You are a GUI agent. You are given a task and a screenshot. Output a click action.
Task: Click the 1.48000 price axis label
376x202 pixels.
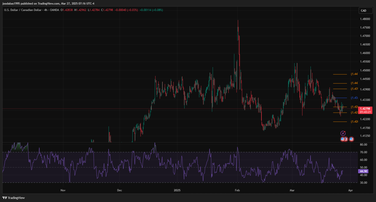pos(365,19)
